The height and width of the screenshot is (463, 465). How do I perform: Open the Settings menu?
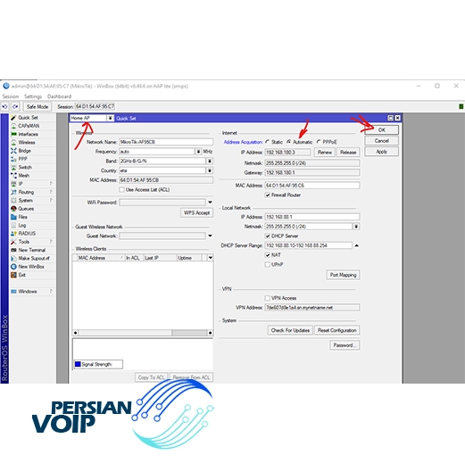33,96
